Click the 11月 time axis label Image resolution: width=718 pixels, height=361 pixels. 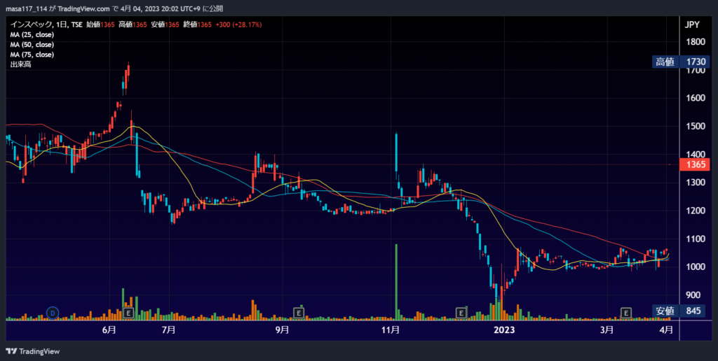(x=391, y=330)
